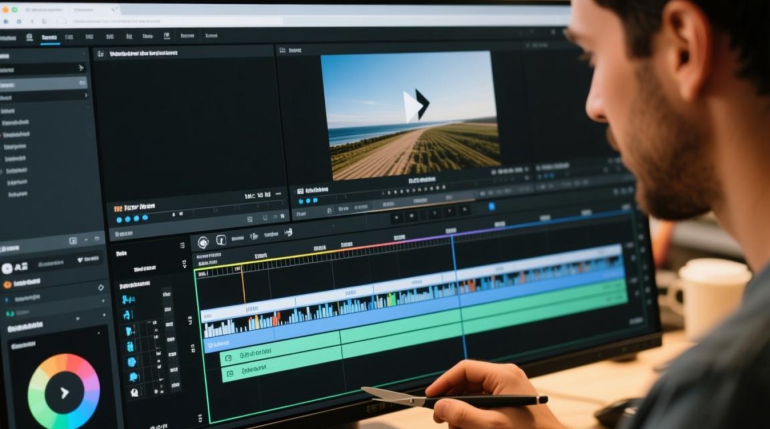Screen dimensions: 770x429
Task: Click the icon left of the source monitor title
Action: point(100,54)
